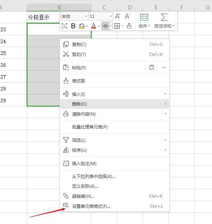Select cell containing 分段显示

tap(43, 17)
